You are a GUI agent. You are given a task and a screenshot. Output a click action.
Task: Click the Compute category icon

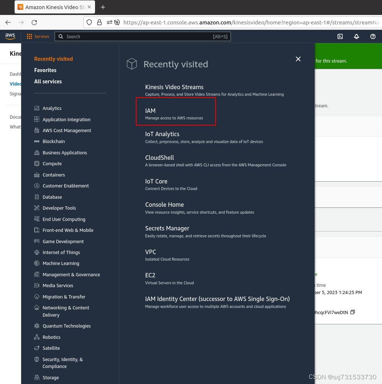(x=37, y=163)
